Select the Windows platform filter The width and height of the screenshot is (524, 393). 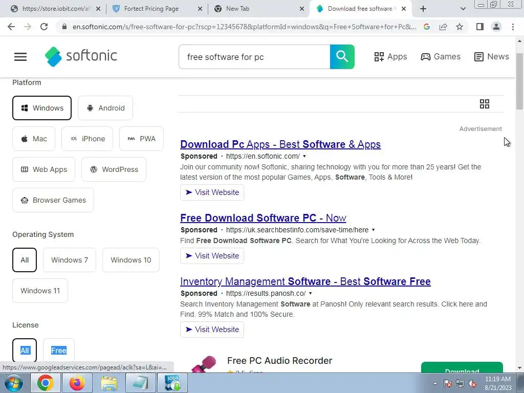42,108
